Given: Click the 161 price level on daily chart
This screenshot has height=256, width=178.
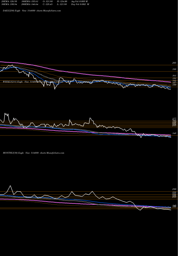Looking at the screenshot, I should pyautogui.click(x=174, y=76).
